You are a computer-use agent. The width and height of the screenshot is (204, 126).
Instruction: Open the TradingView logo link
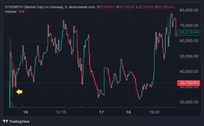(x=16, y=122)
